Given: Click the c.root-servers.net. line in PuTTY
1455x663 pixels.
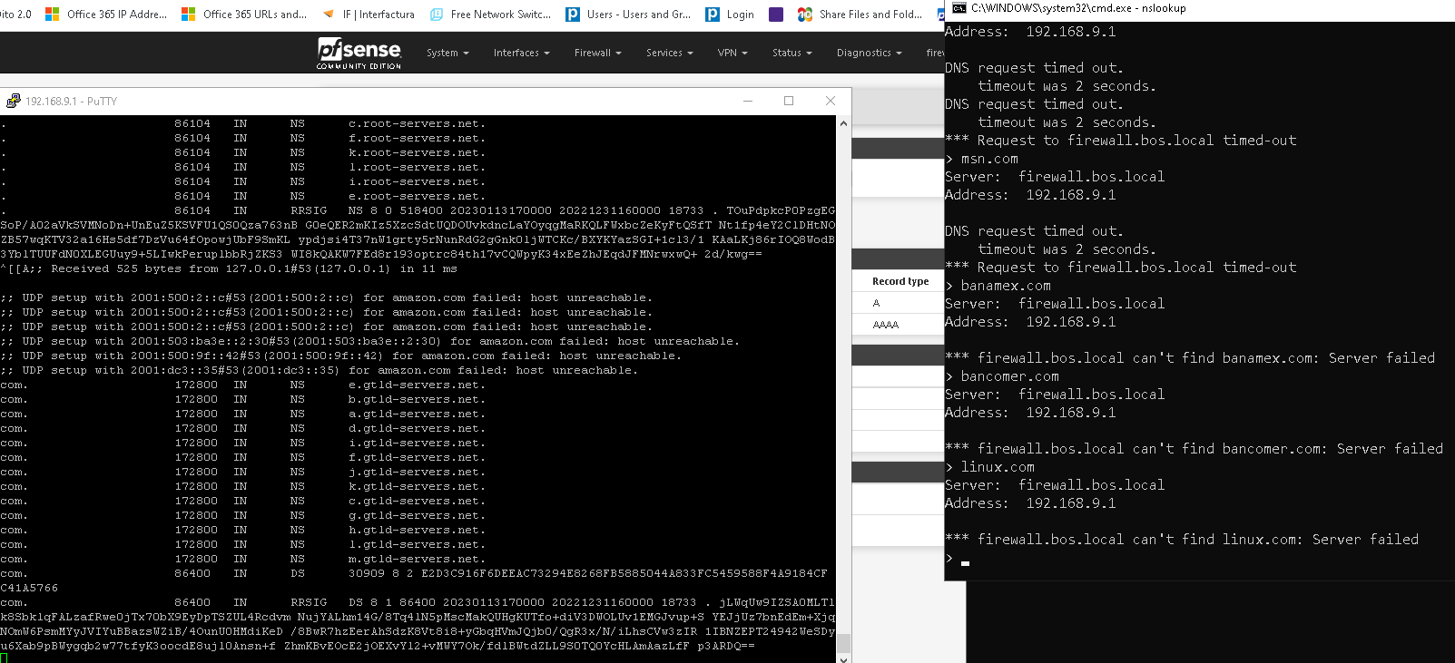Looking at the screenshot, I should tap(243, 123).
